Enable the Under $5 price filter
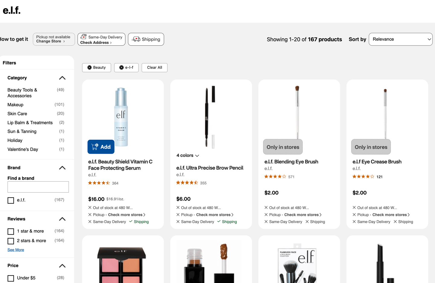The image size is (435, 283). click(11, 278)
